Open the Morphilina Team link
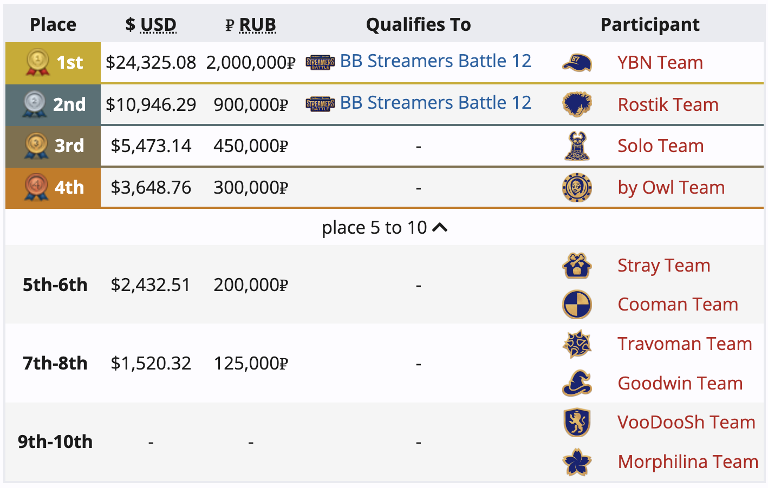 coord(688,462)
